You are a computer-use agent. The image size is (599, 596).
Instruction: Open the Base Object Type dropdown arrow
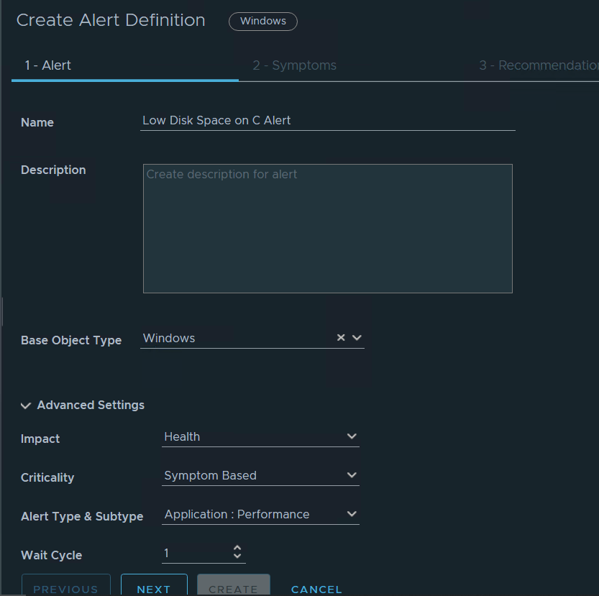[x=357, y=338]
